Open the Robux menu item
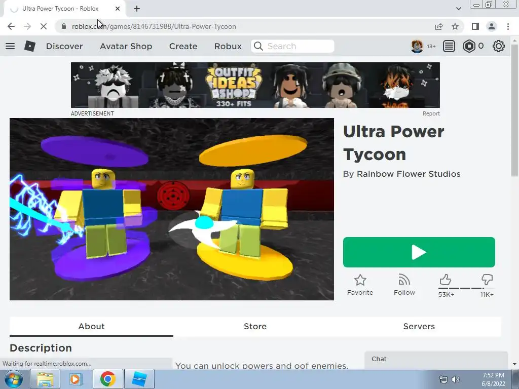This screenshot has height=389, width=519. point(228,46)
